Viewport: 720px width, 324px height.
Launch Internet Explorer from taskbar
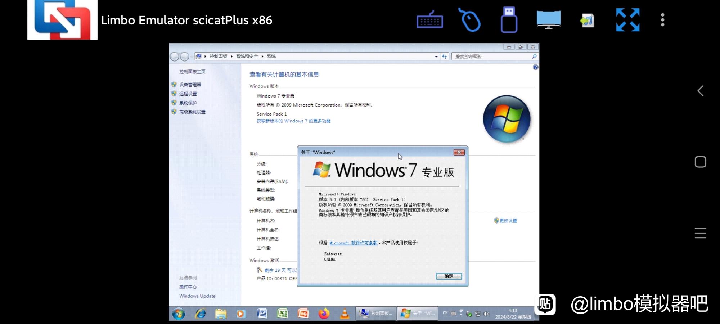click(x=201, y=314)
